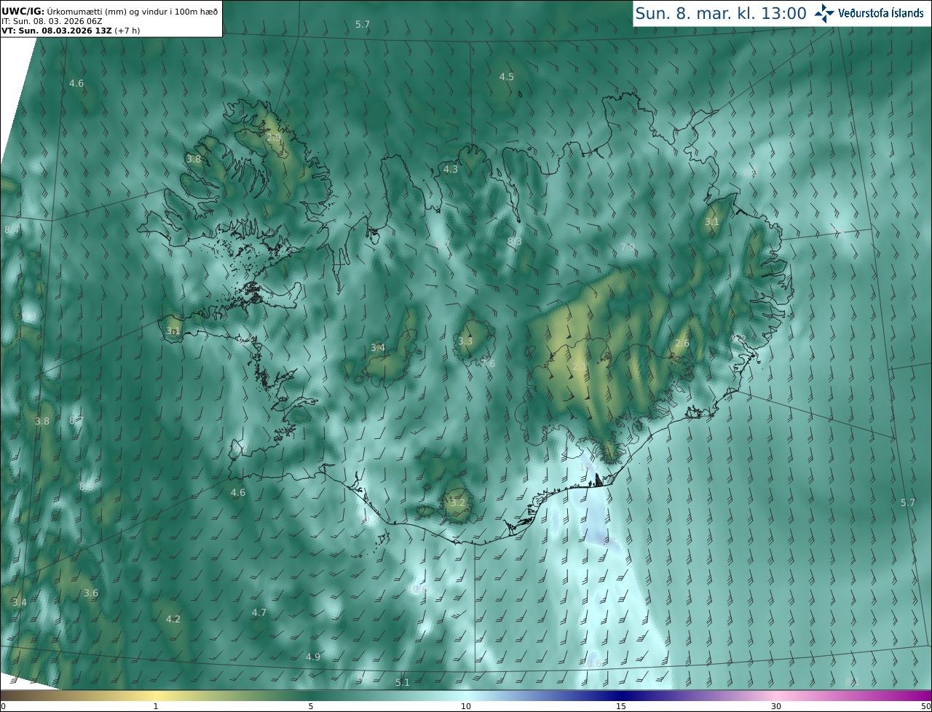The width and height of the screenshot is (932, 712).
Task: Click the 2.1 value over the large glacier
Action: click(580, 366)
